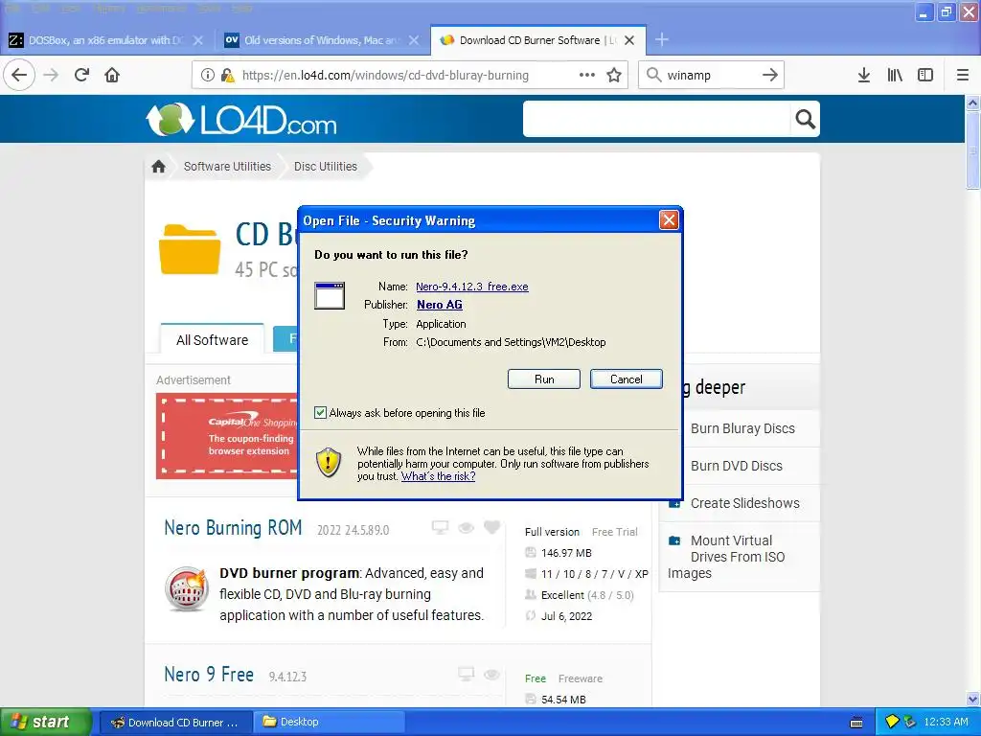This screenshot has width=981, height=736.
Task: Open the Downloads arrow in toolbar
Action: 864,75
